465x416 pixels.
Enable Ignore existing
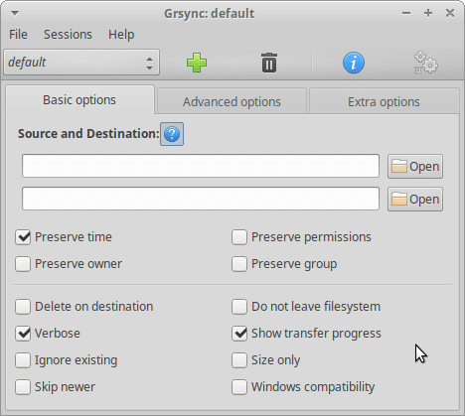pos(23,360)
